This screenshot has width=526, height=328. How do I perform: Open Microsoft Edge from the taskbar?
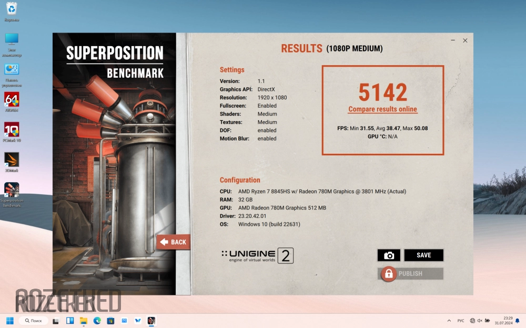[97, 320]
